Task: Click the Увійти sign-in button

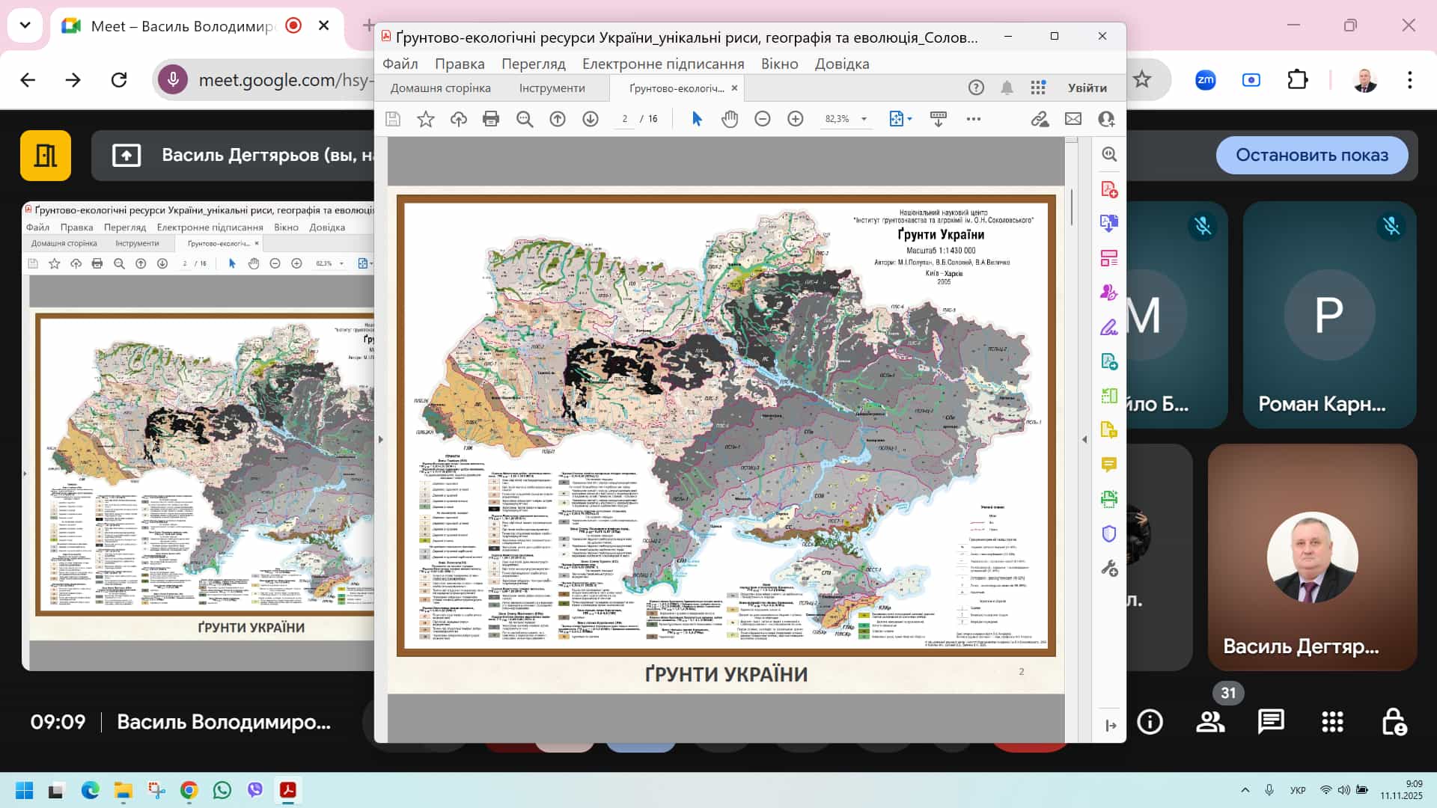Action: point(1087,88)
